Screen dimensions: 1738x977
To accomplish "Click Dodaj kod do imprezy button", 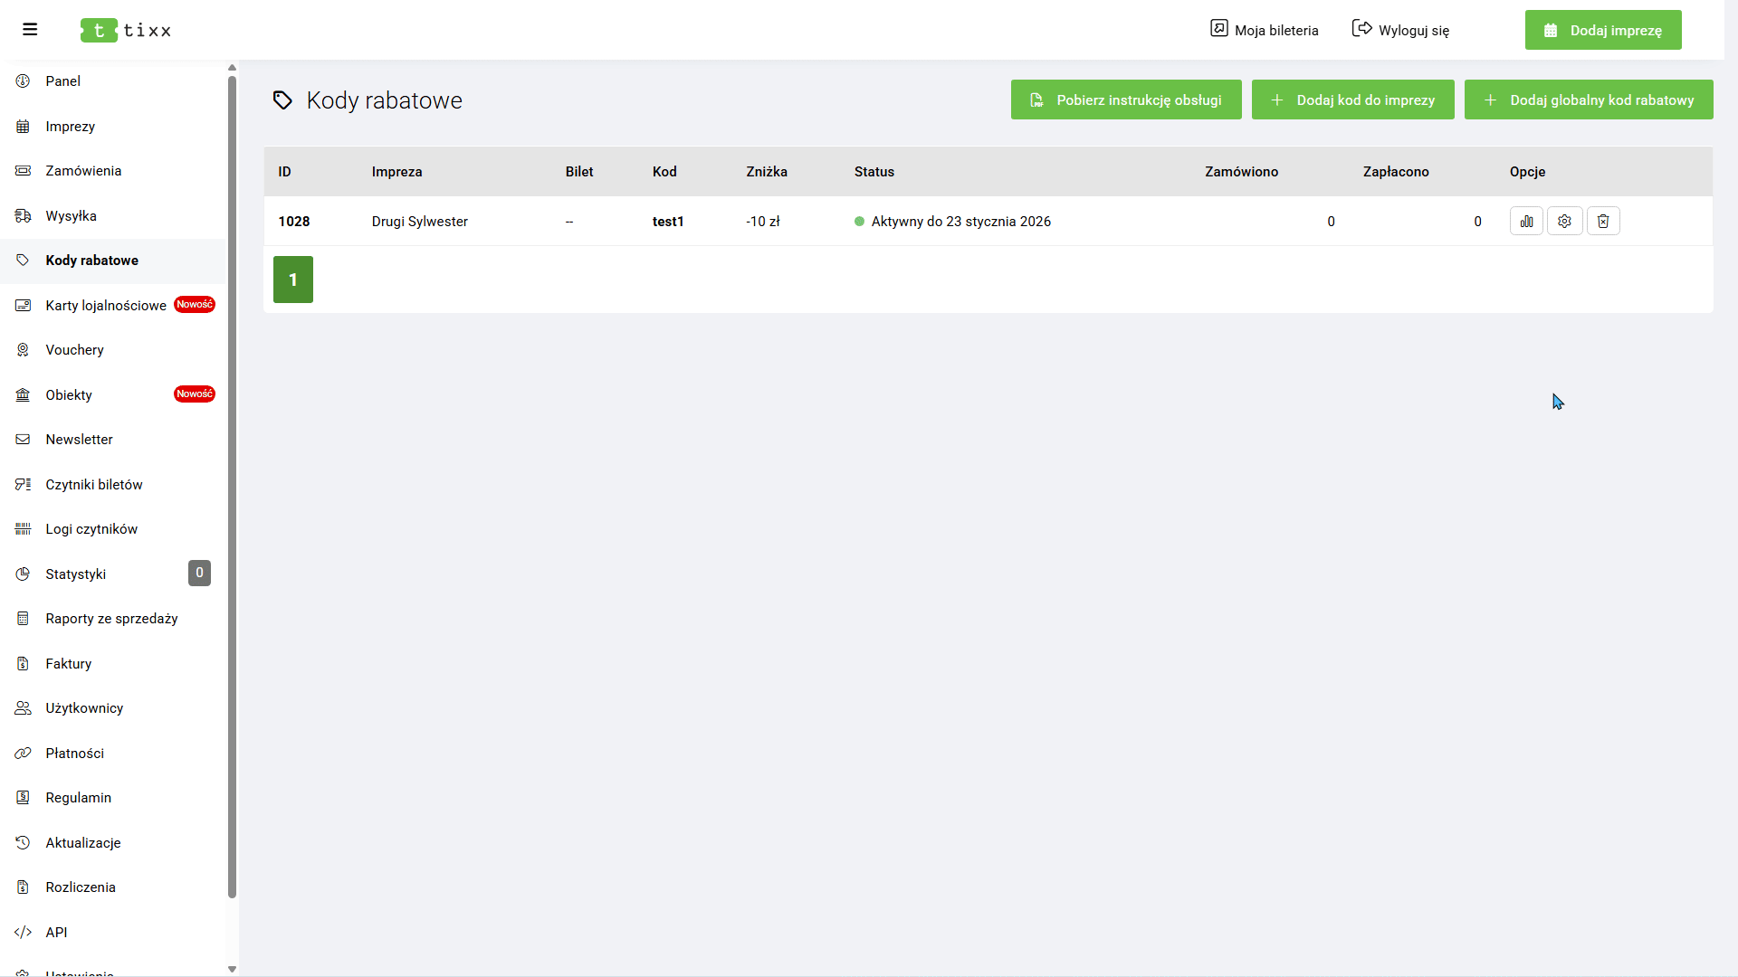I will tap(1352, 100).
